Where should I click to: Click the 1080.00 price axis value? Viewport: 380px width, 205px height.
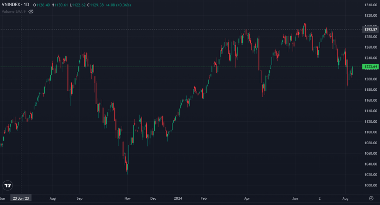pyautogui.click(x=371, y=143)
